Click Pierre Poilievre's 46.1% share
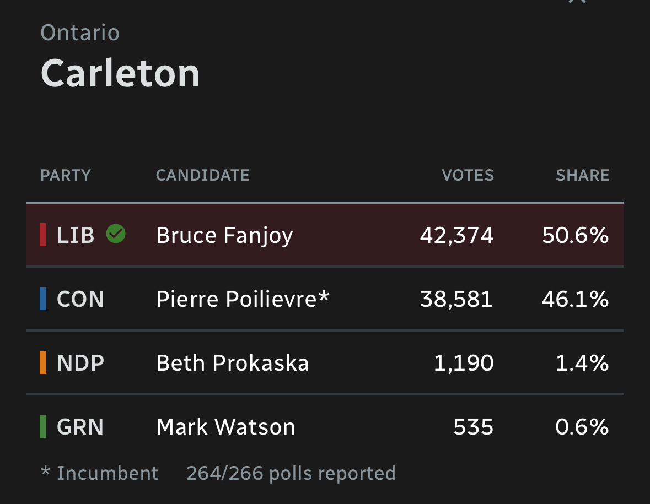 click(582, 299)
